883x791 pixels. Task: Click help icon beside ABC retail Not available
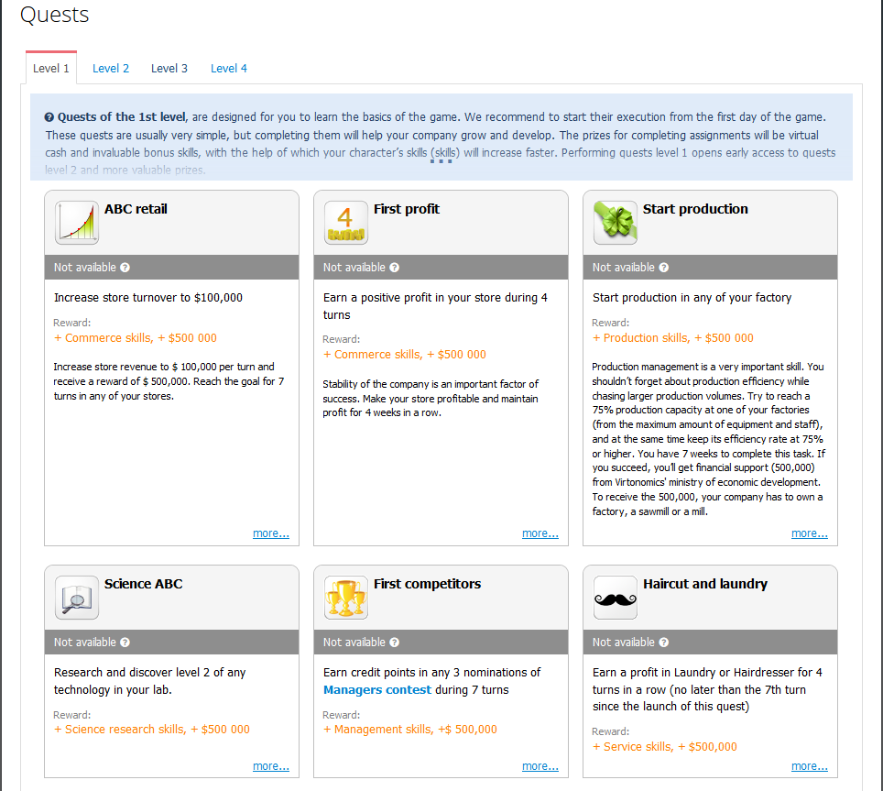pos(125,268)
